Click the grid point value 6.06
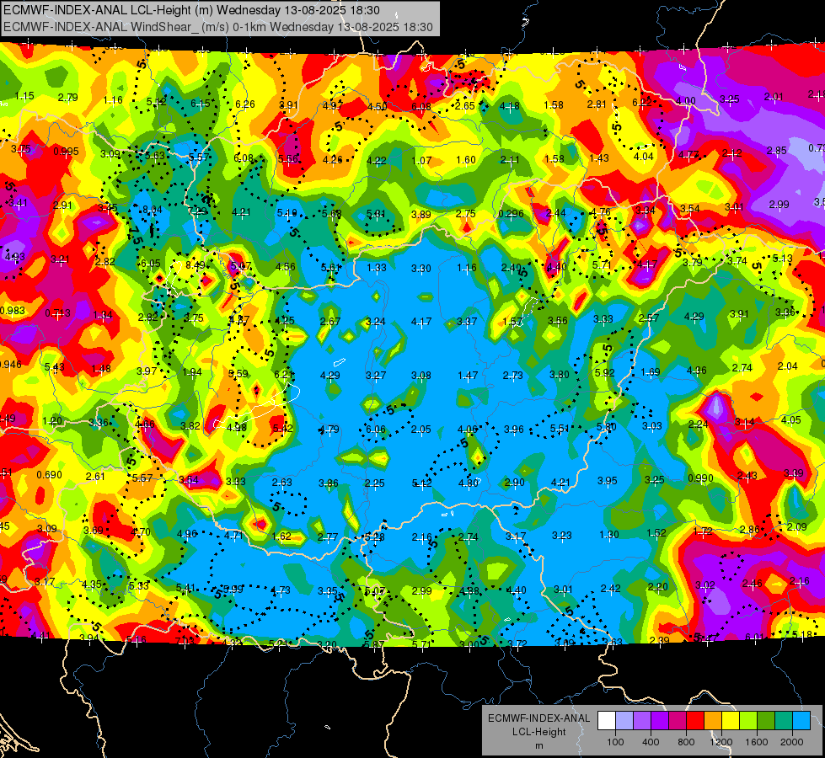Viewport: 825px width, 758px height. 376,430
